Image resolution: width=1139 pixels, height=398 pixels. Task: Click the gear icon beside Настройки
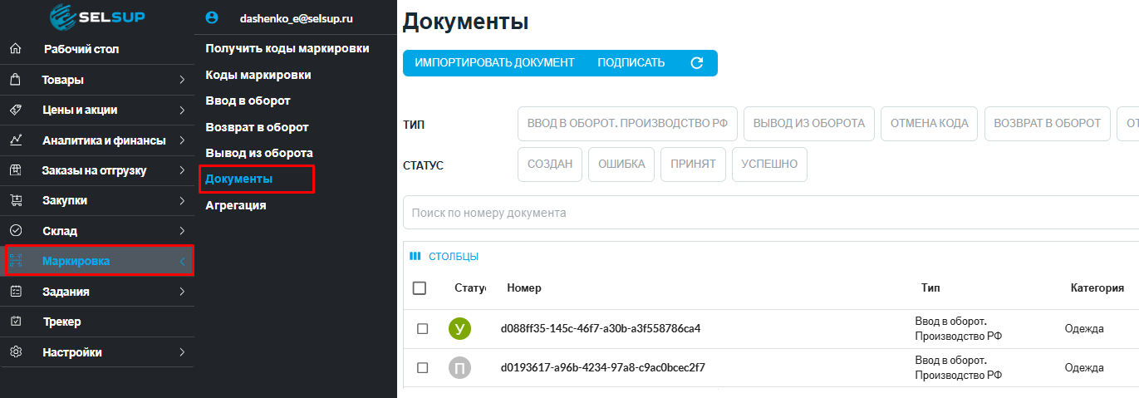tap(15, 352)
